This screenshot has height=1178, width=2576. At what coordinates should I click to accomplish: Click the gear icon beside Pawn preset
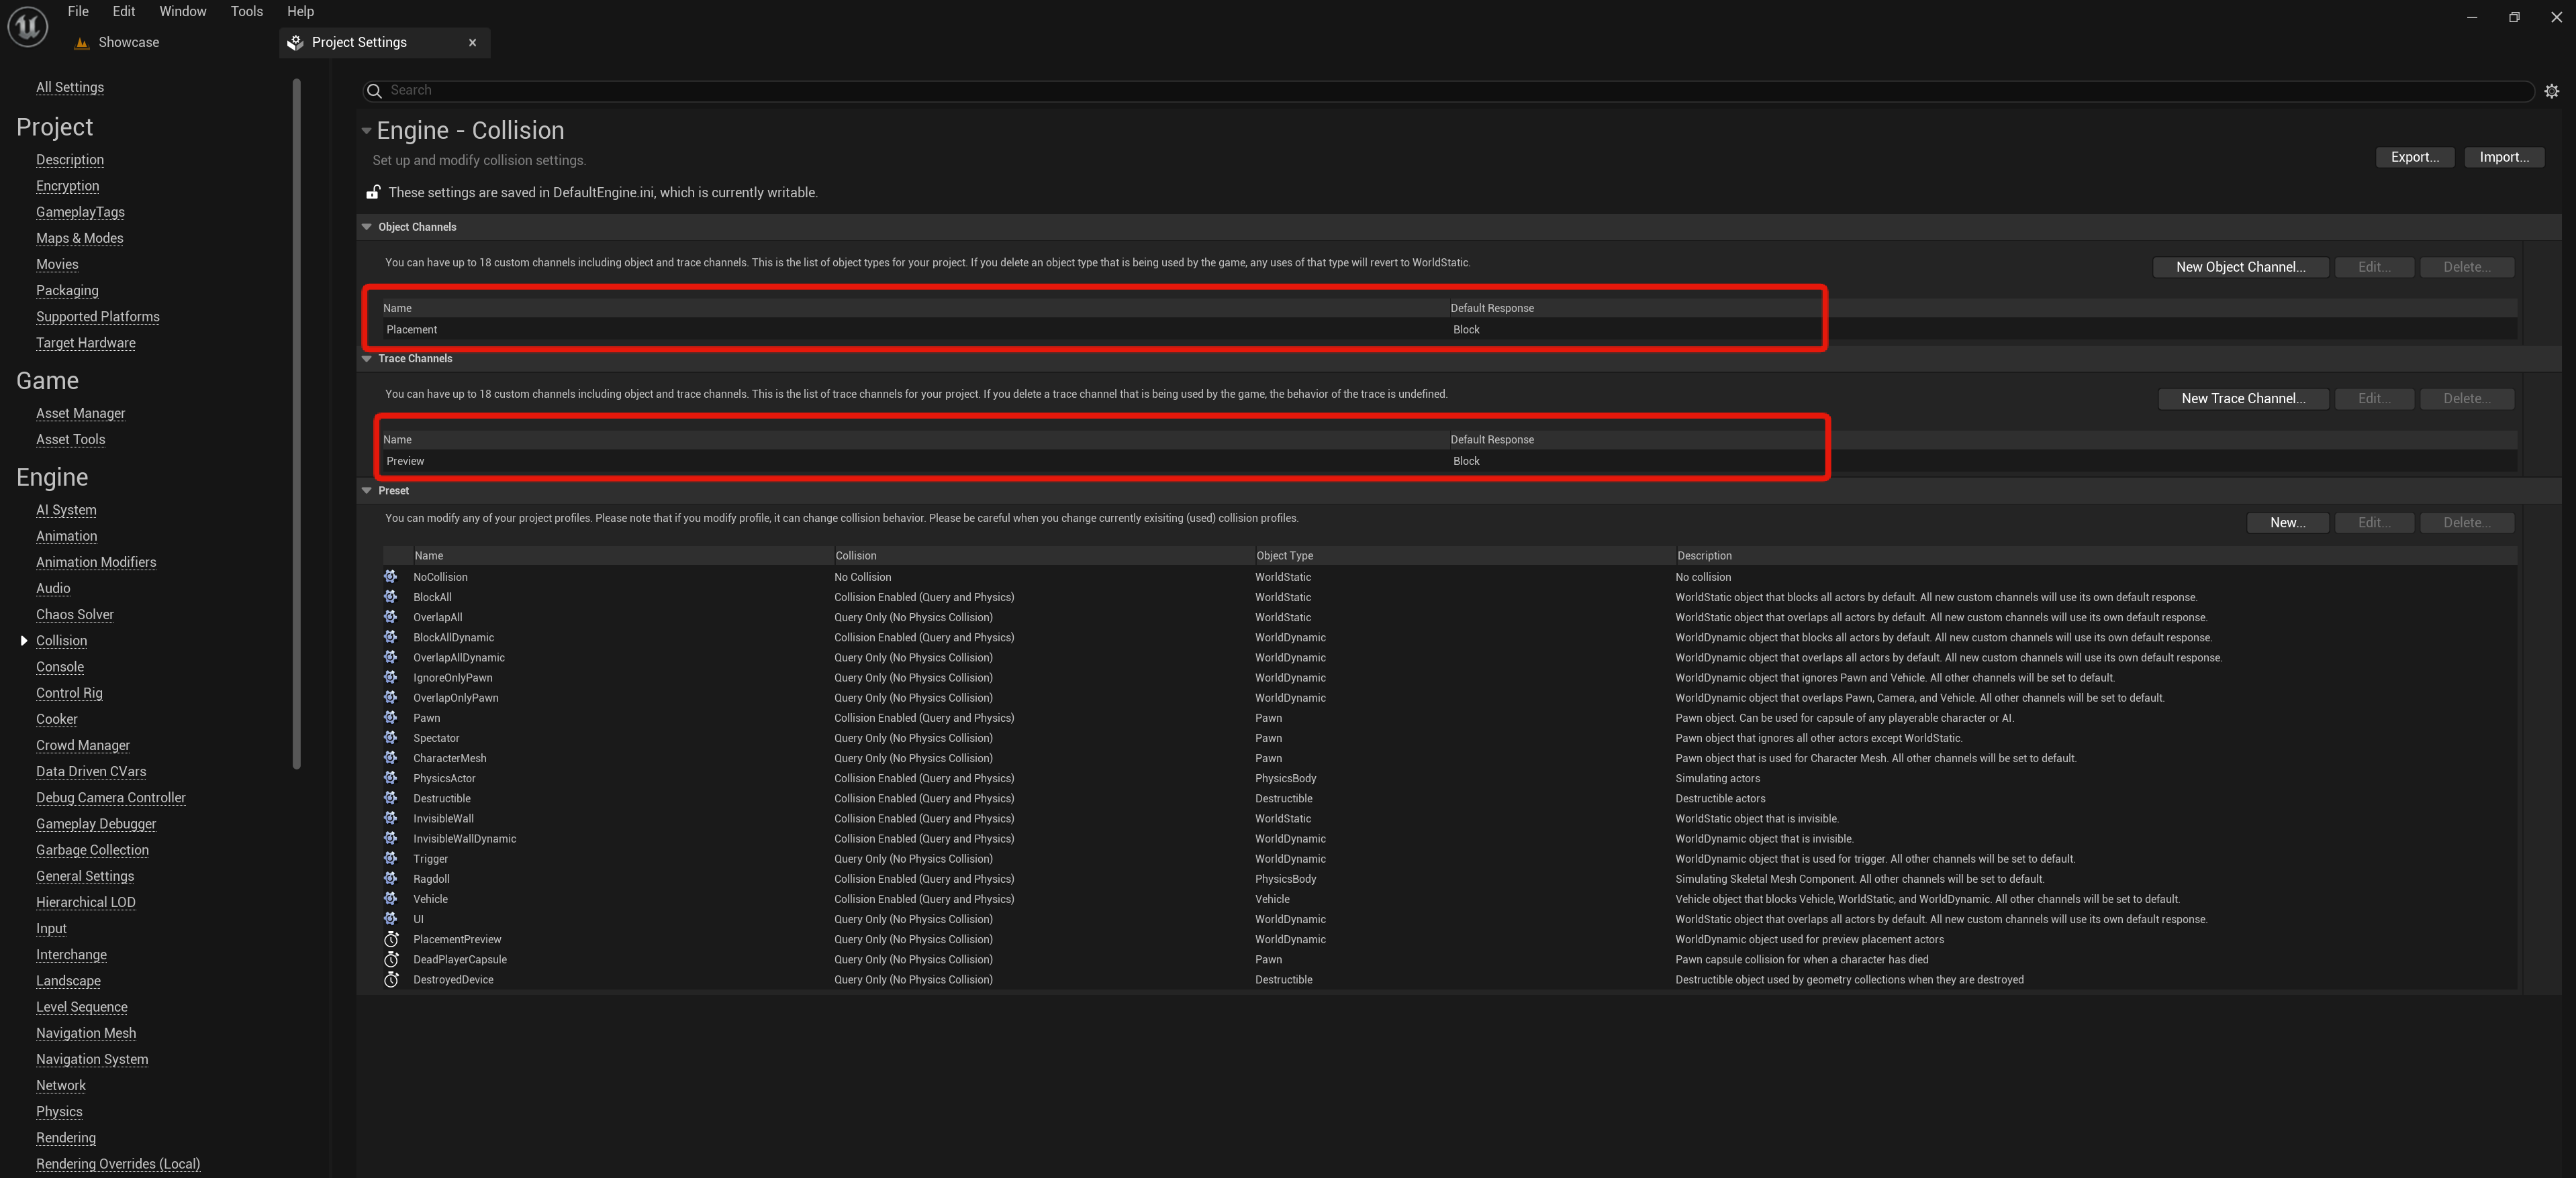click(391, 717)
